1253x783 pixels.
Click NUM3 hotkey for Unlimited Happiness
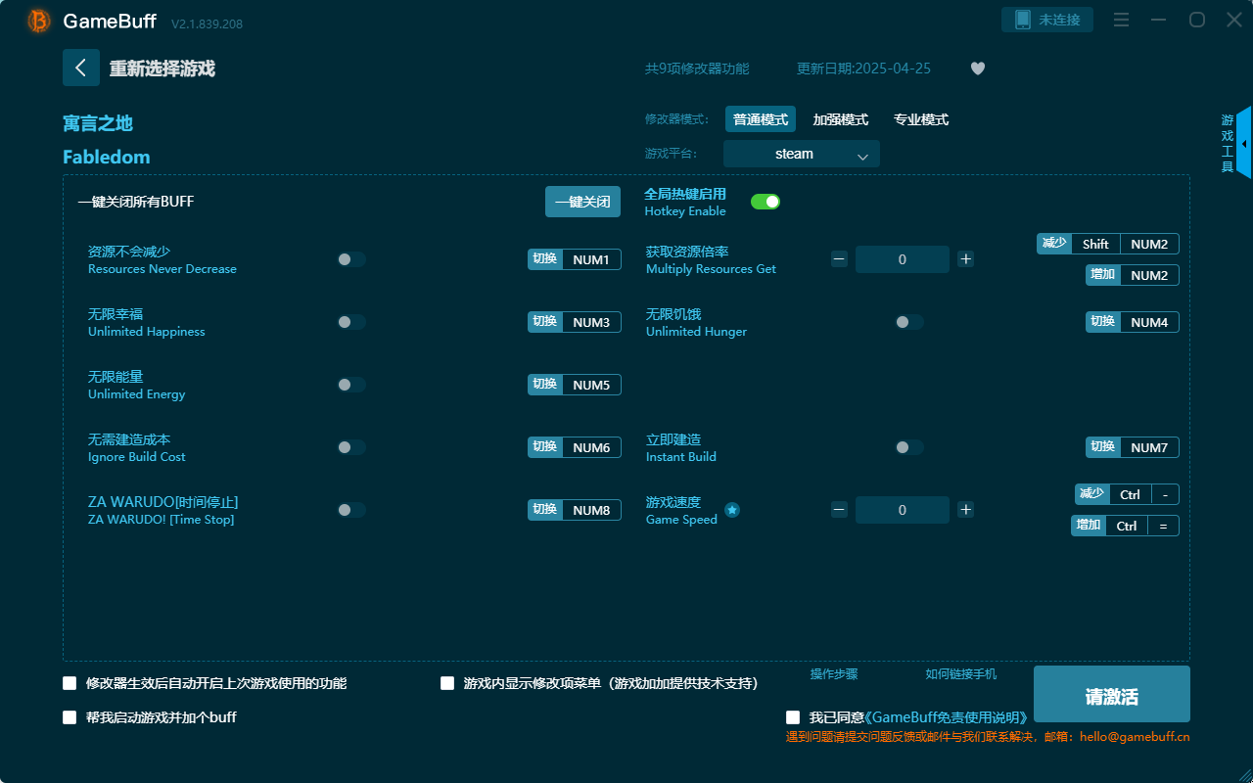point(575,322)
